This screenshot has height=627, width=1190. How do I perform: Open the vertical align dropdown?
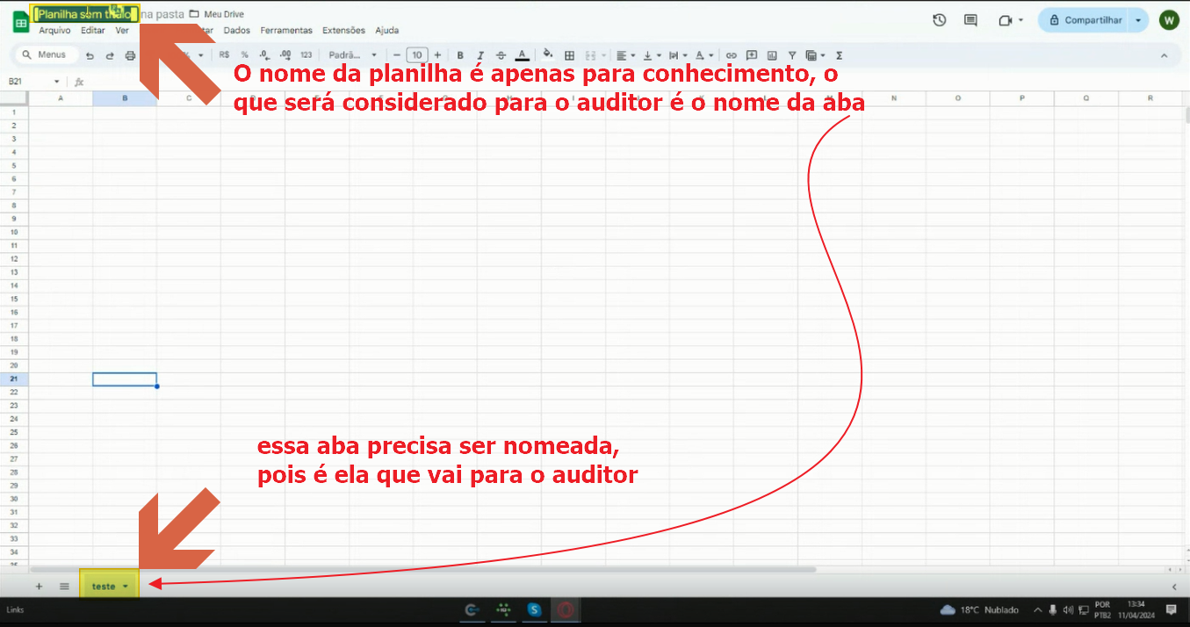652,54
